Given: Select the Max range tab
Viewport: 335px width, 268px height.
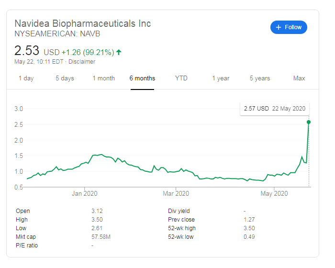Looking at the screenshot, I should tap(299, 78).
